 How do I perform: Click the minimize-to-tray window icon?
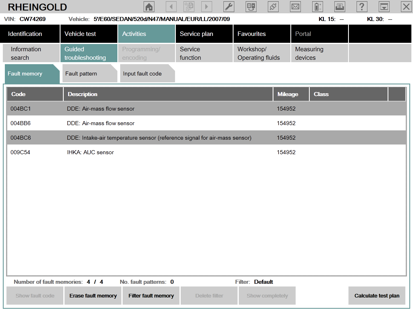click(384, 6)
